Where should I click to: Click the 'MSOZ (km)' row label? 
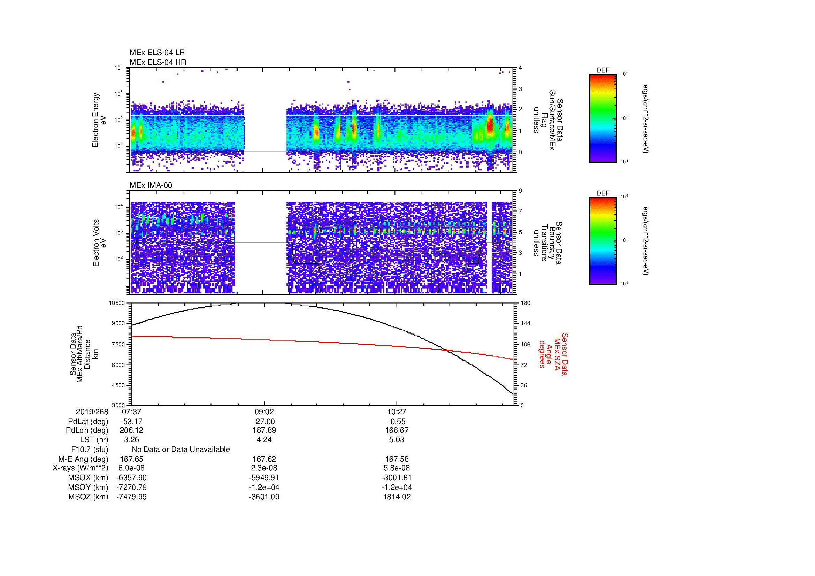tap(88, 497)
